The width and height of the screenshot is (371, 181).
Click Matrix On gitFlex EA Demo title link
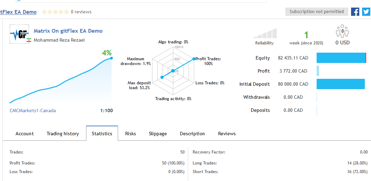(68, 31)
